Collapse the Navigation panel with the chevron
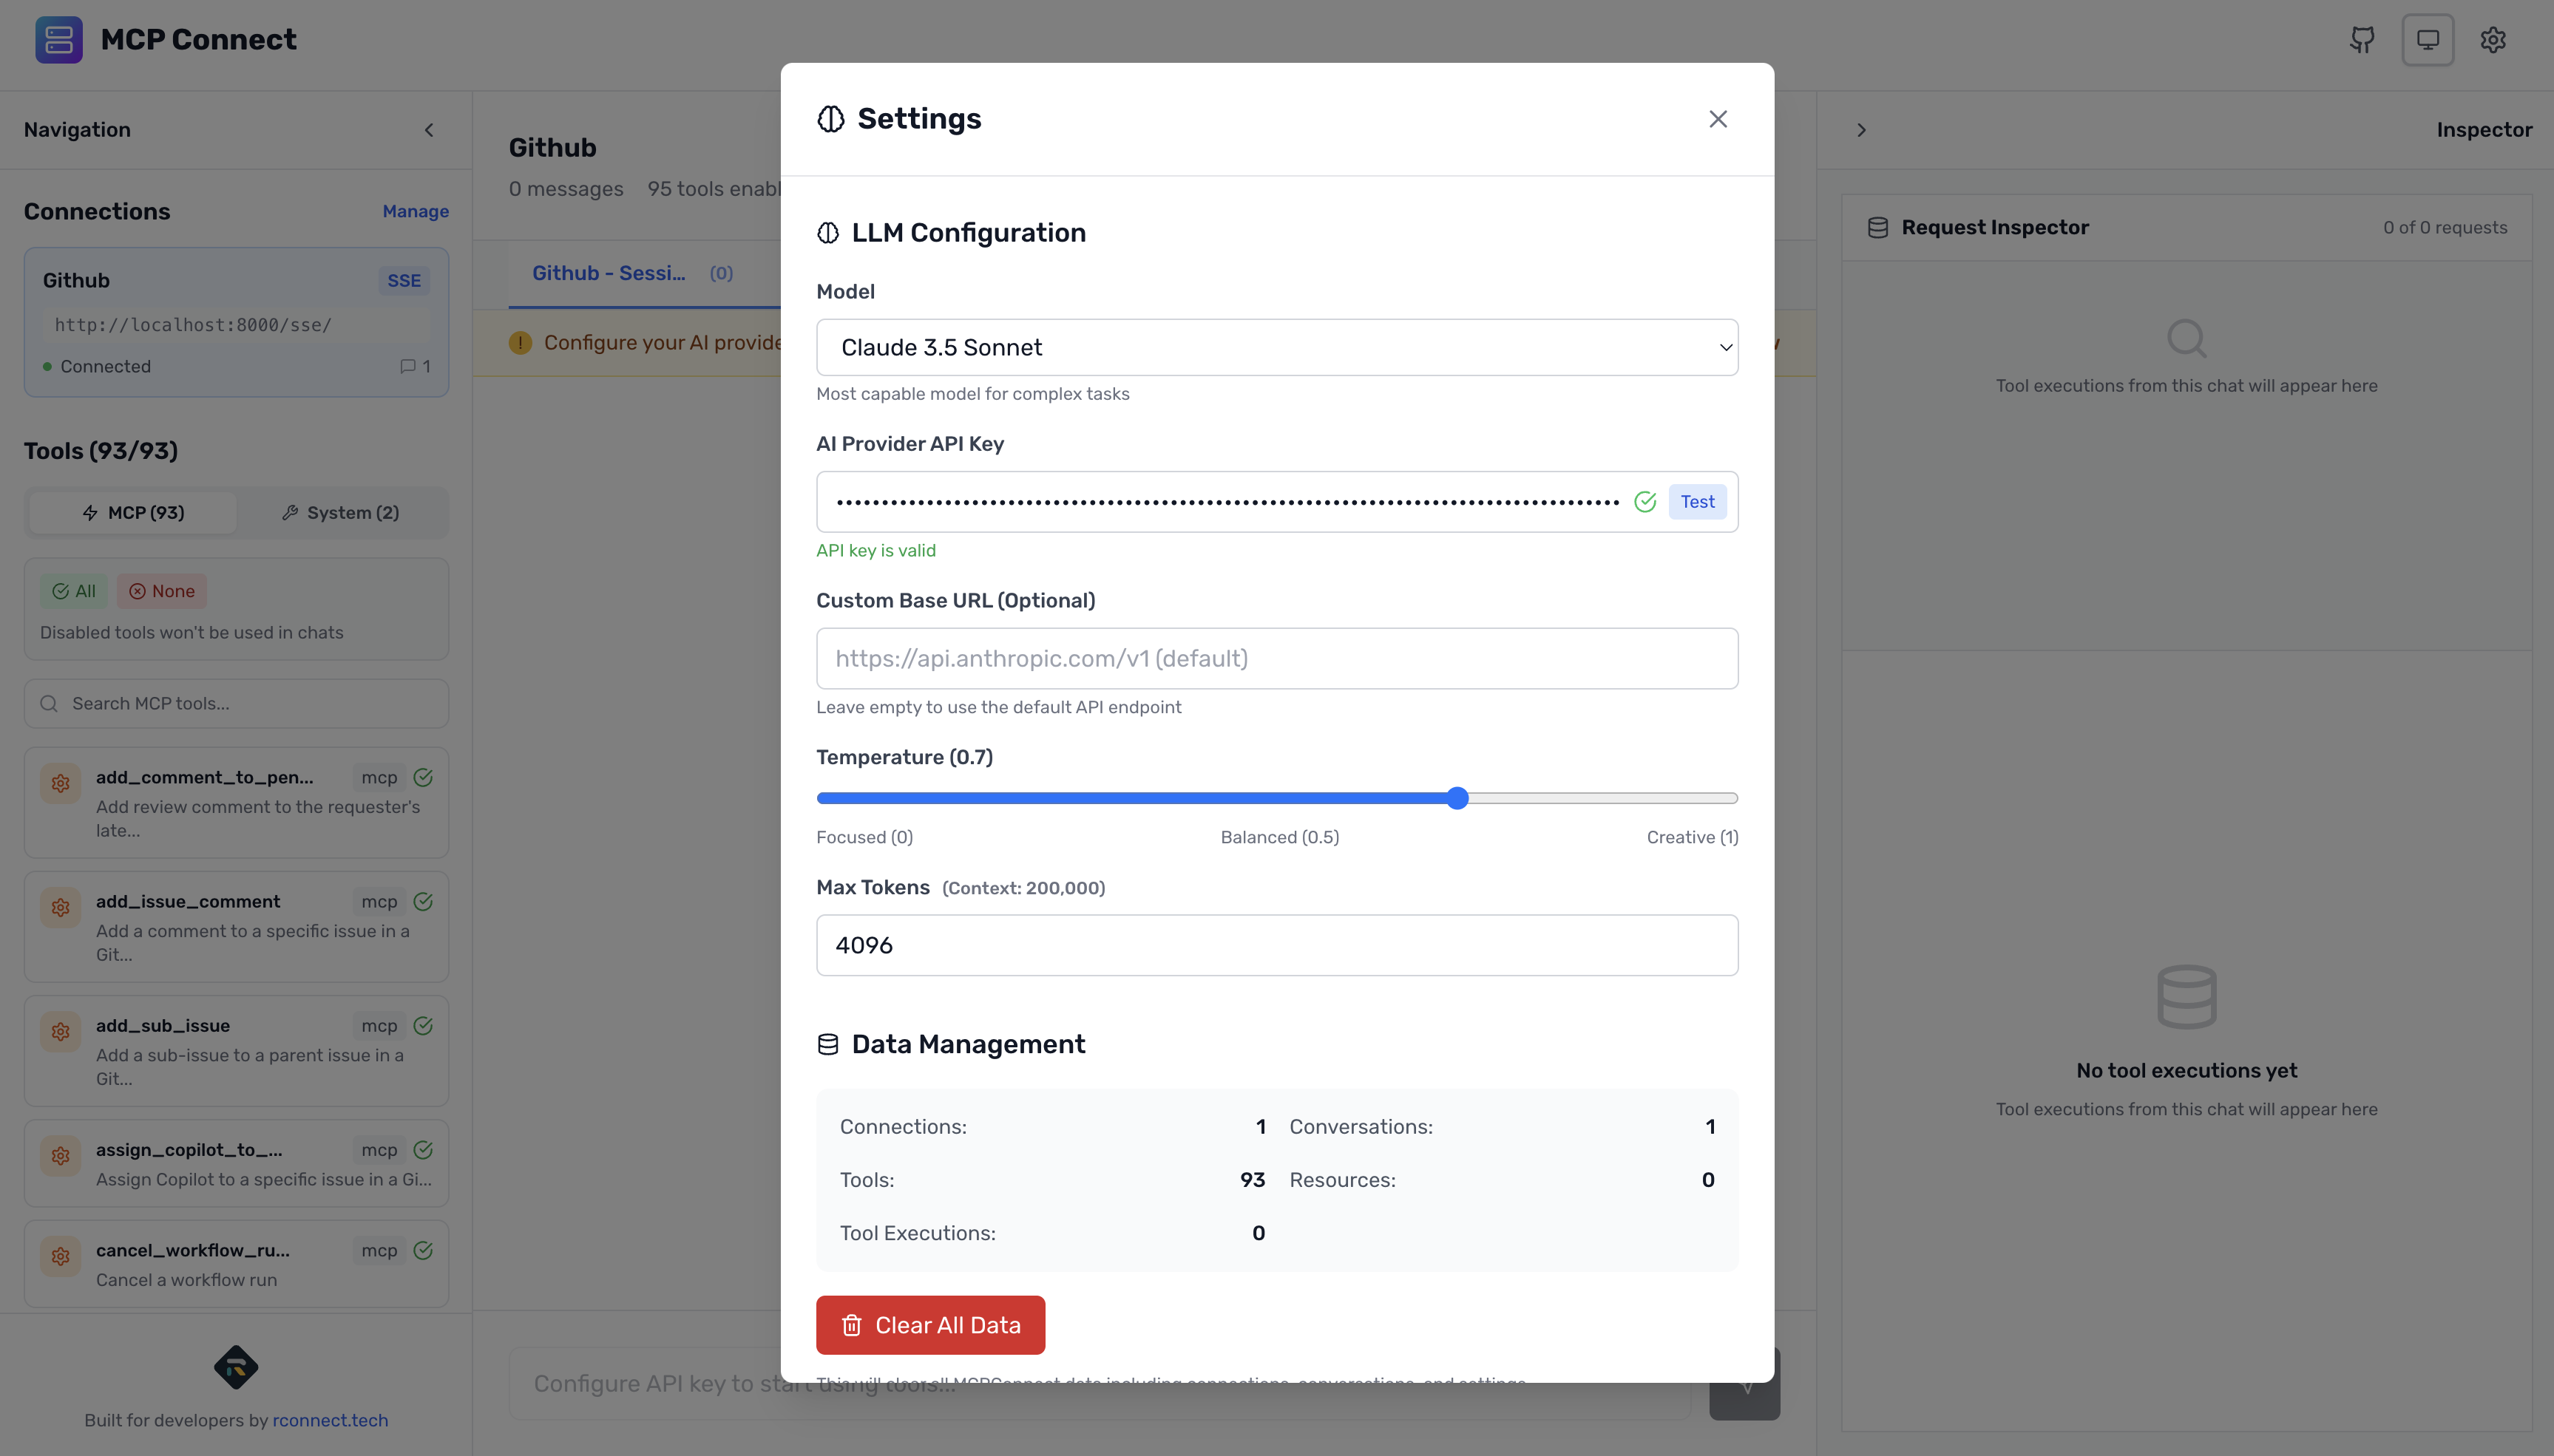 (x=429, y=129)
